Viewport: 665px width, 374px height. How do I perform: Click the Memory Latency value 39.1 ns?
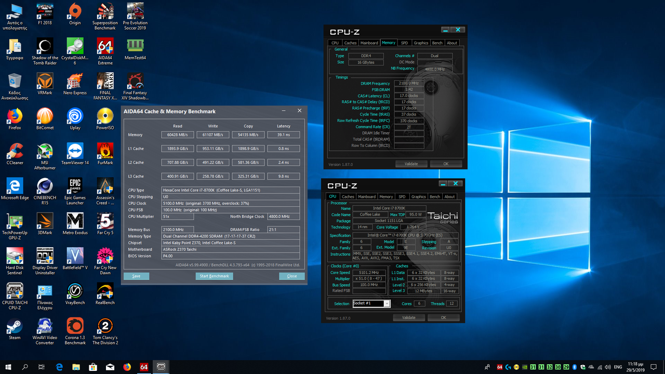pyautogui.click(x=284, y=135)
